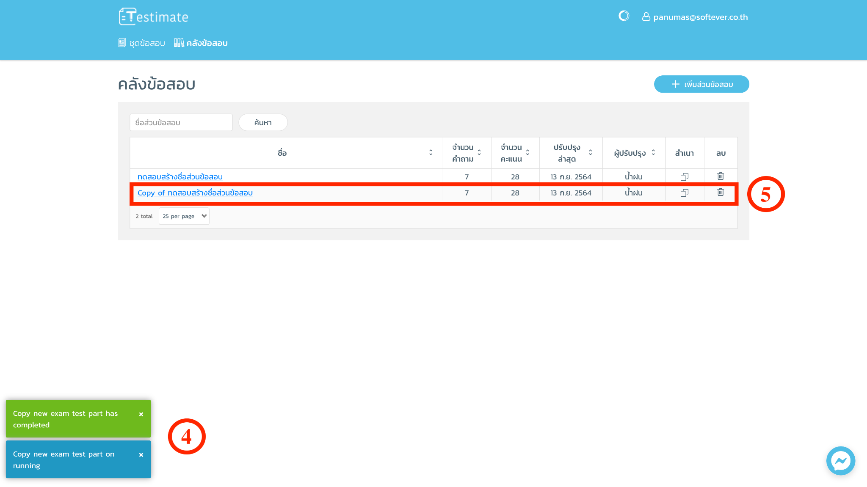Image resolution: width=867 pixels, height=487 pixels.
Task: Click the user profile icon beside email
Action: tap(646, 17)
